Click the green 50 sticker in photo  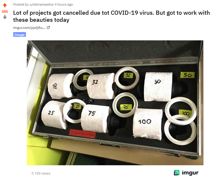(x=187, y=75)
